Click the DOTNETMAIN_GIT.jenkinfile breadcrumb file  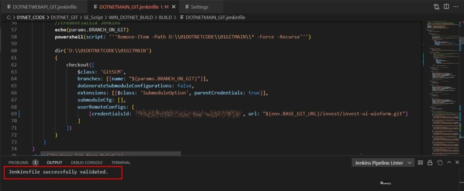click(x=215, y=18)
